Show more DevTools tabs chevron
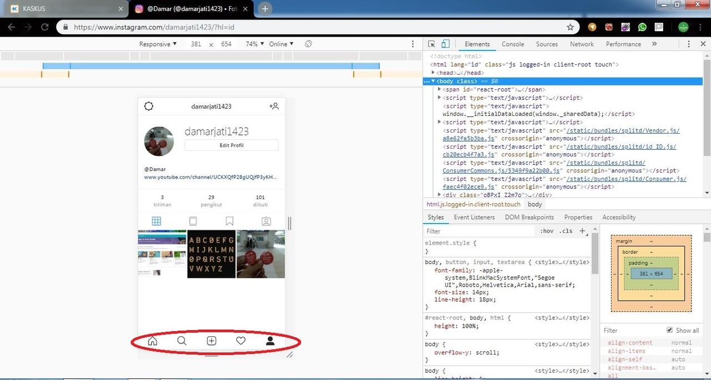The width and height of the screenshot is (711, 380). pos(654,44)
